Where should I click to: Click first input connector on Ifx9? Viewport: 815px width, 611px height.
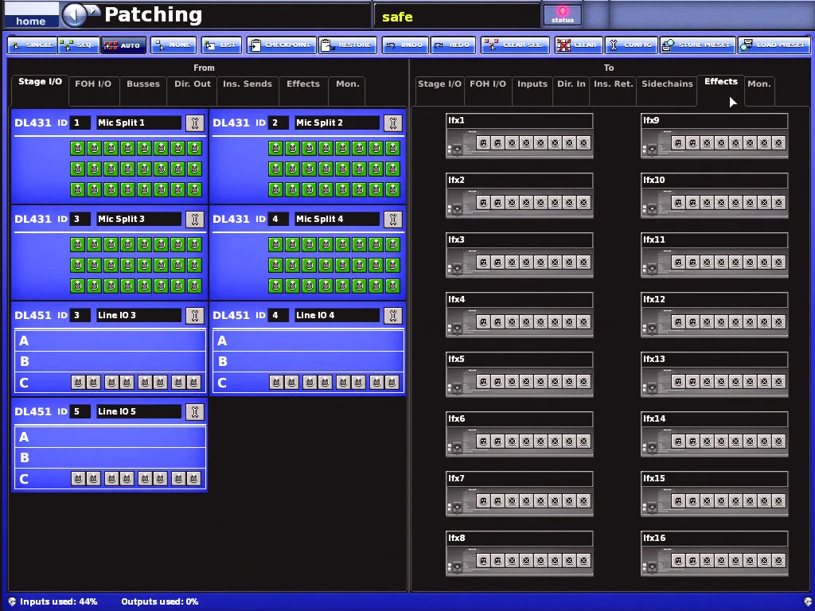[678, 142]
